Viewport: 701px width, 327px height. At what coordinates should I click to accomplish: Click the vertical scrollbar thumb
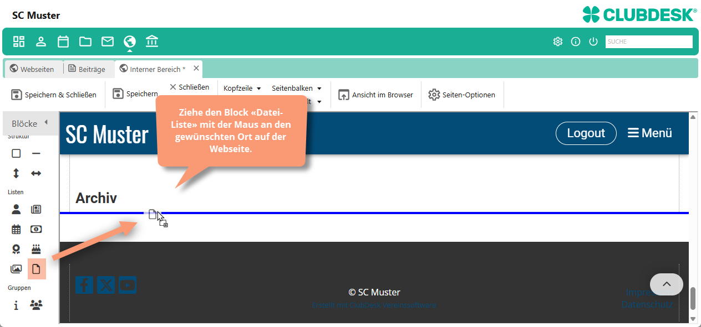pos(693,299)
